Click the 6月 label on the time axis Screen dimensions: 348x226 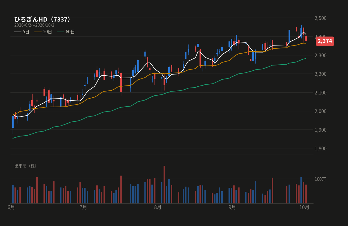tap(11, 207)
